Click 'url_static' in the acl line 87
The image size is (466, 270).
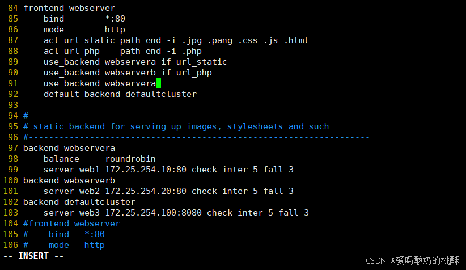pos(90,40)
